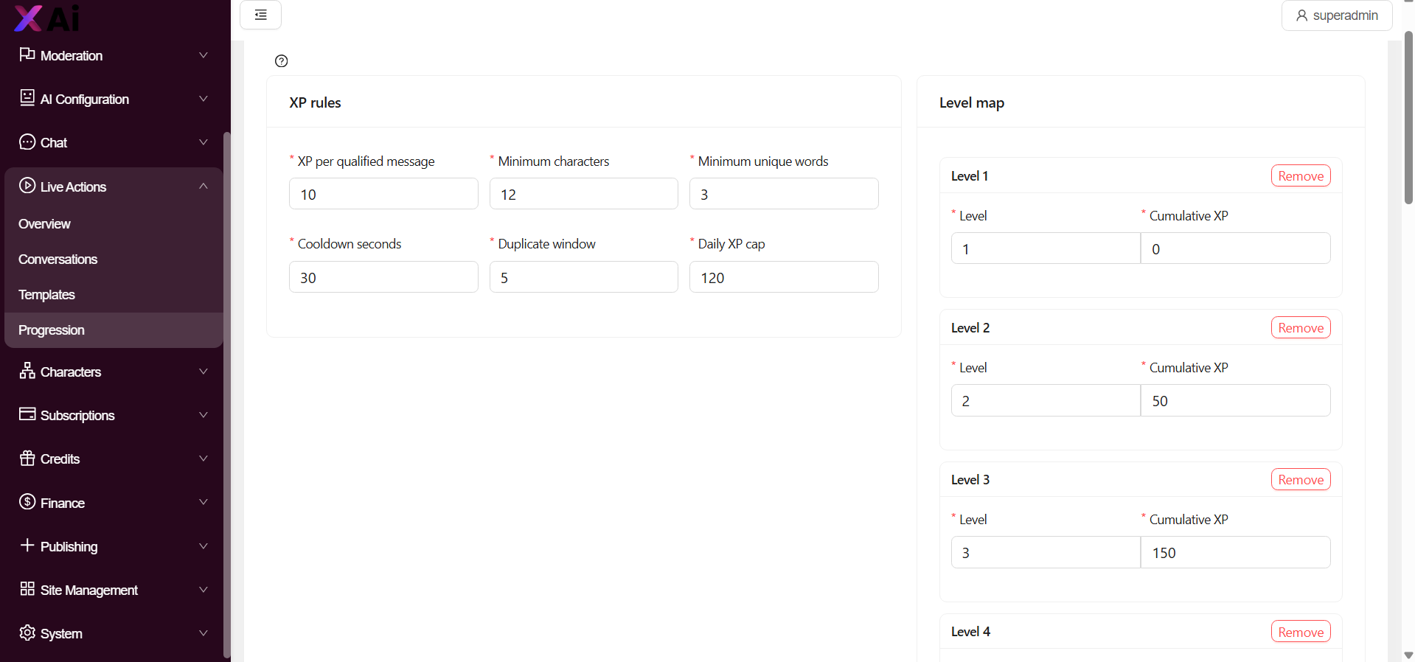Expand the Subscriptions chevron
The width and height of the screenshot is (1415, 662).
tap(204, 415)
